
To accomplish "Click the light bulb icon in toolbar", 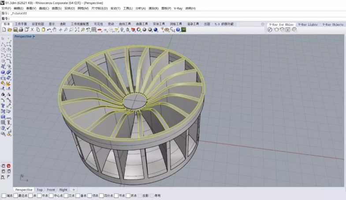I will [x=122, y=29].
